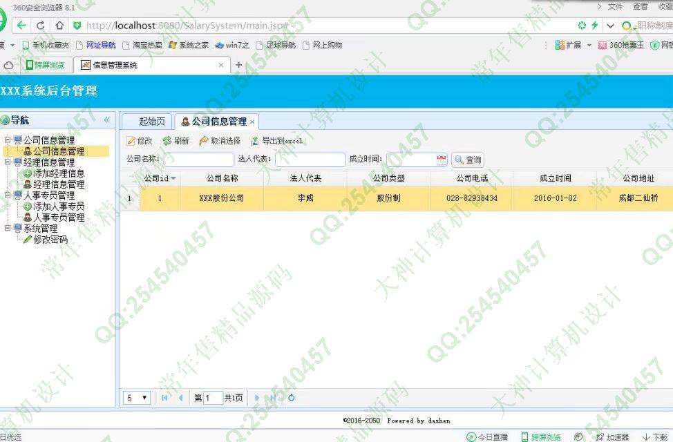Viewport: 673px width, 442px height.
Task: Close the 公司信息管理 content tab
Action: click(252, 122)
